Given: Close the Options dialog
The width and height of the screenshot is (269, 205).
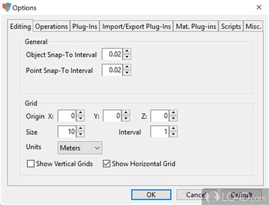Looking at the screenshot, I should pyautogui.click(x=259, y=7).
